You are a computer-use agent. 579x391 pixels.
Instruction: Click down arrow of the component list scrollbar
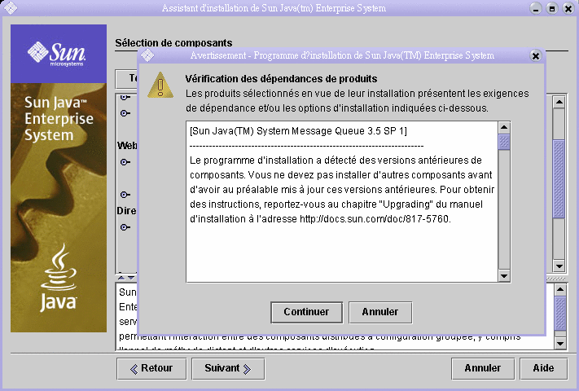559,266
